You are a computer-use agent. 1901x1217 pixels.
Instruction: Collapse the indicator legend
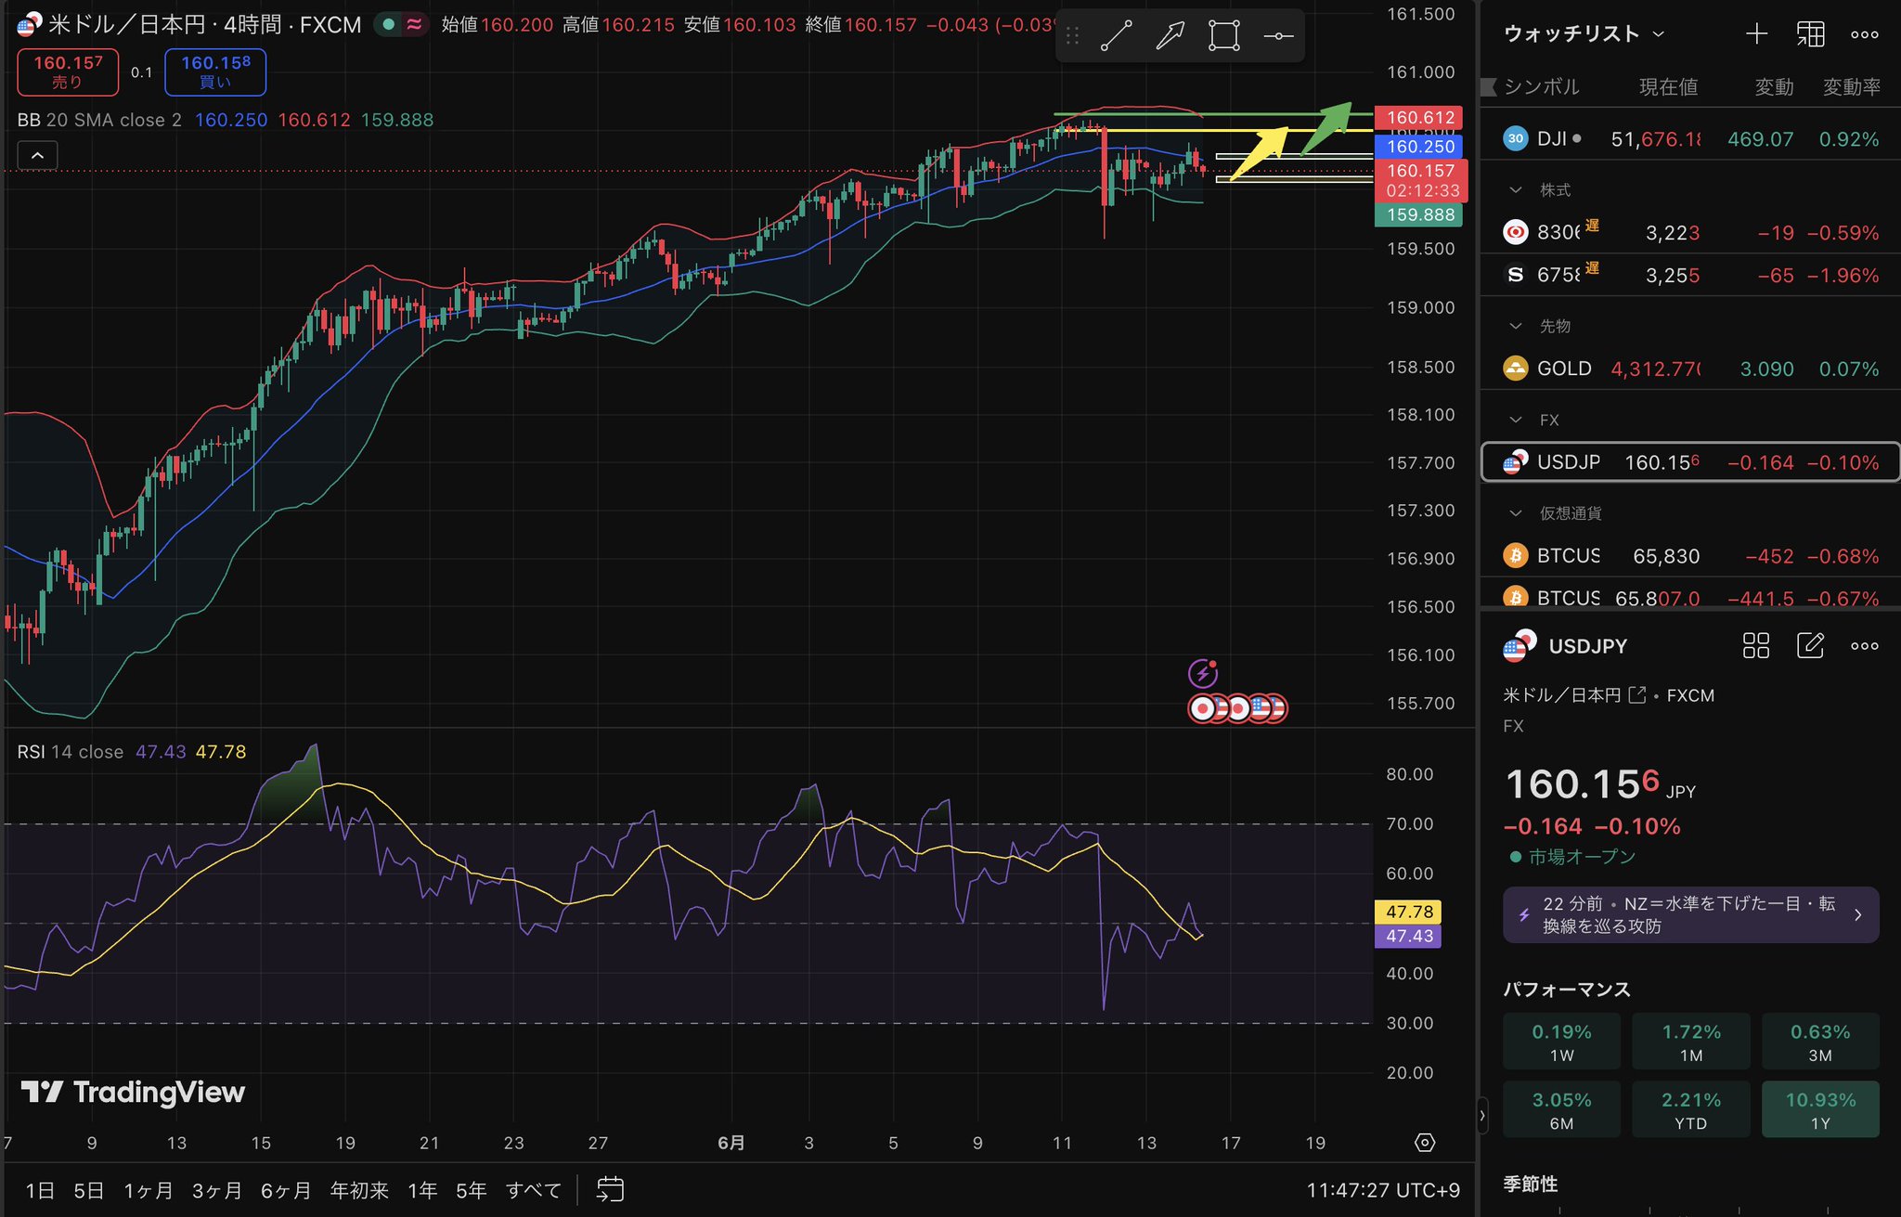coord(37,156)
